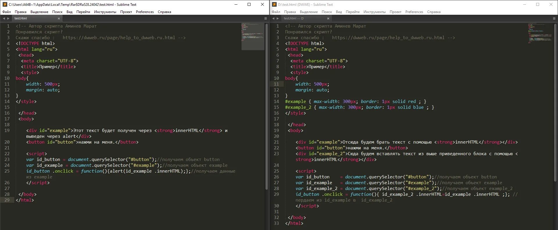Open the Файл menu in right window

pyautogui.click(x=276, y=12)
